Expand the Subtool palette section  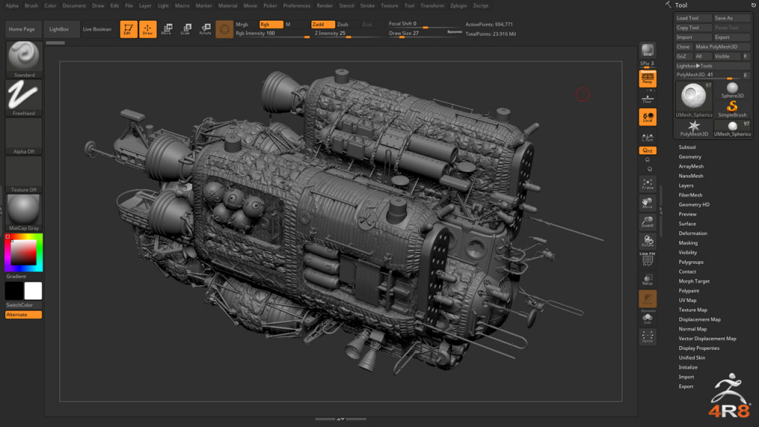point(687,148)
